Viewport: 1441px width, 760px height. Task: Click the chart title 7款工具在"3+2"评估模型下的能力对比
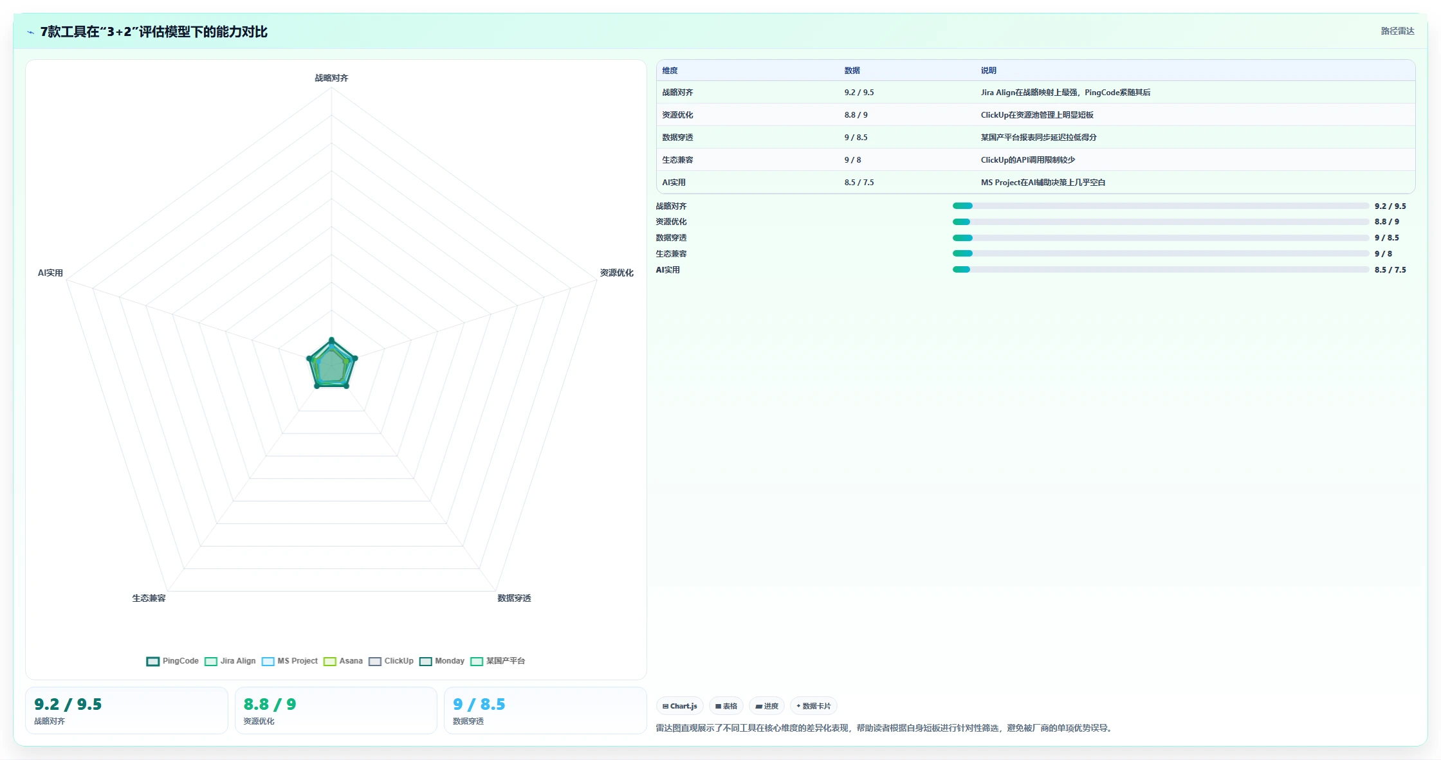point(154,32)
